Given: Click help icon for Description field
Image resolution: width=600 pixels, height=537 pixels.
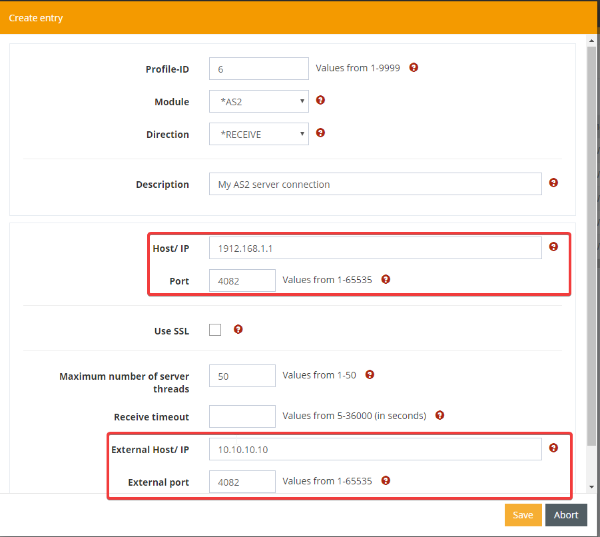Looking at the screenshot, I should [x=553, y=183].
